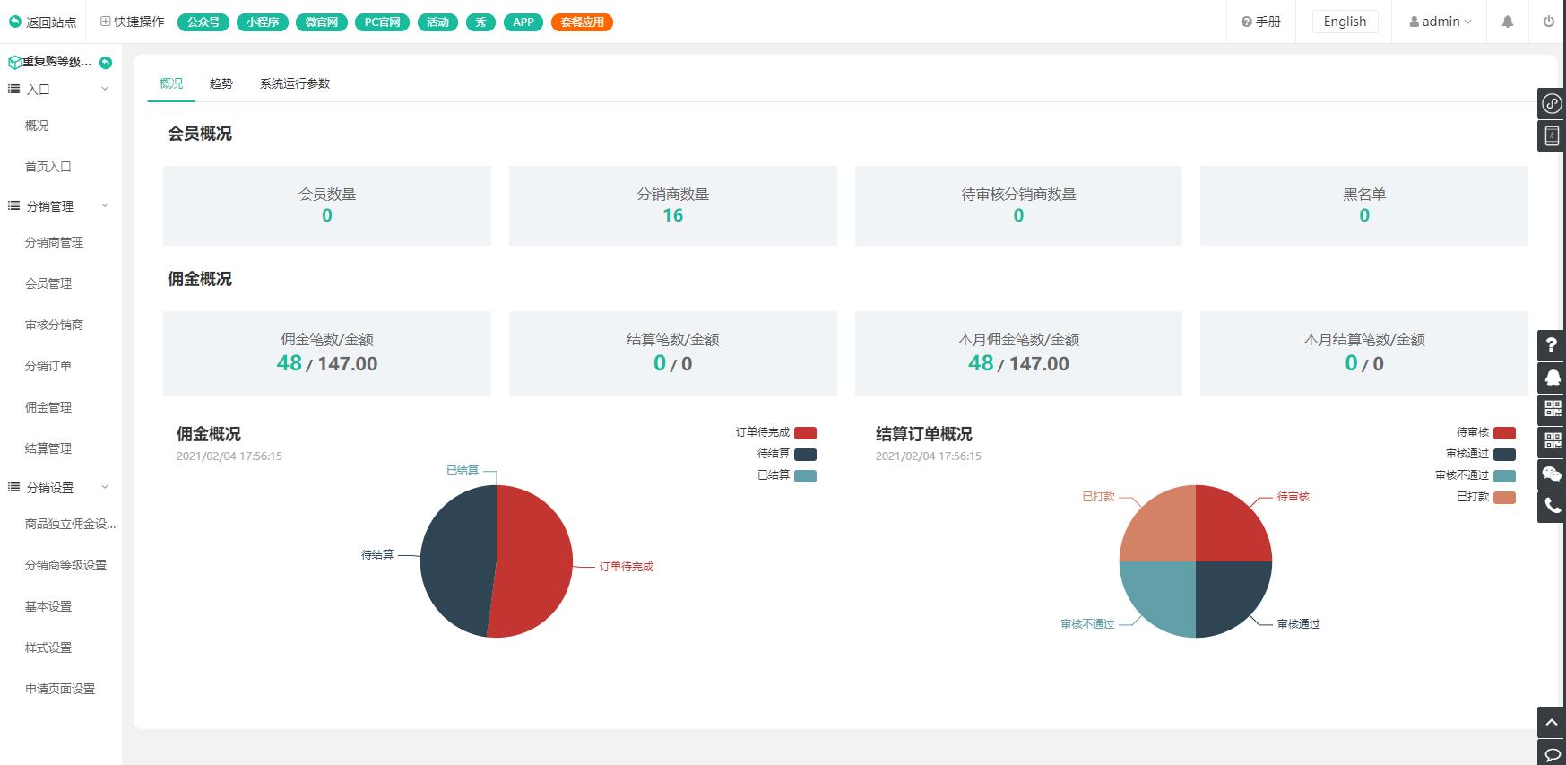Toggle the 待审核 legend swatch
1566x765 pixels.
pos(1504,433)
